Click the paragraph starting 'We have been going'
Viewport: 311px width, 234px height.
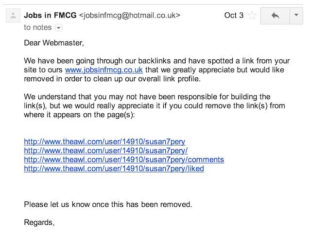156,70
